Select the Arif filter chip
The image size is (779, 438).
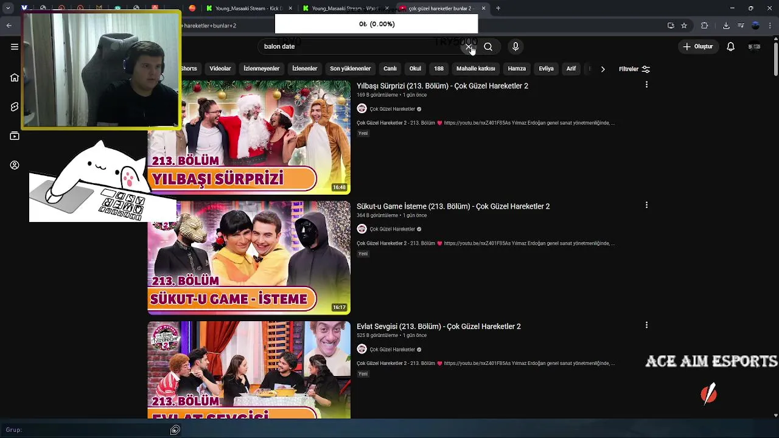point(571,69)
